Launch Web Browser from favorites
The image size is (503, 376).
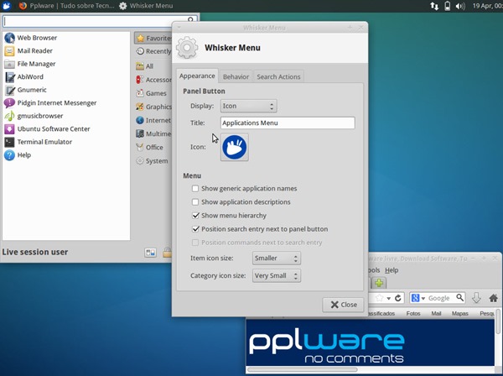[66, 38]
